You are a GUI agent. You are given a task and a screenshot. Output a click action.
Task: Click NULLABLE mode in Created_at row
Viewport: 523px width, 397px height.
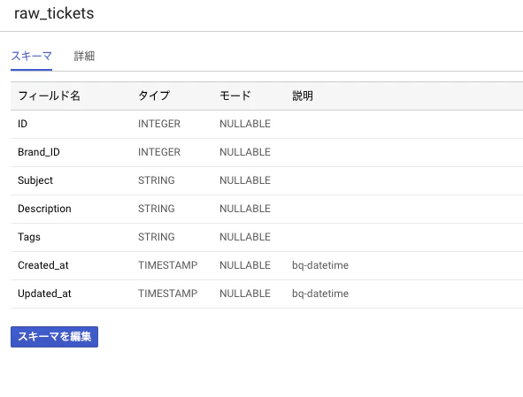[245, 265]
